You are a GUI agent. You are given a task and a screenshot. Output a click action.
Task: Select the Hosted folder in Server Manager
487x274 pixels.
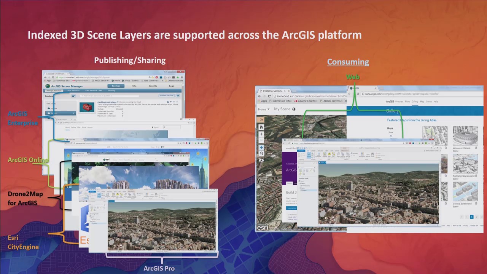pyautogui.click(x=54, y=108)
